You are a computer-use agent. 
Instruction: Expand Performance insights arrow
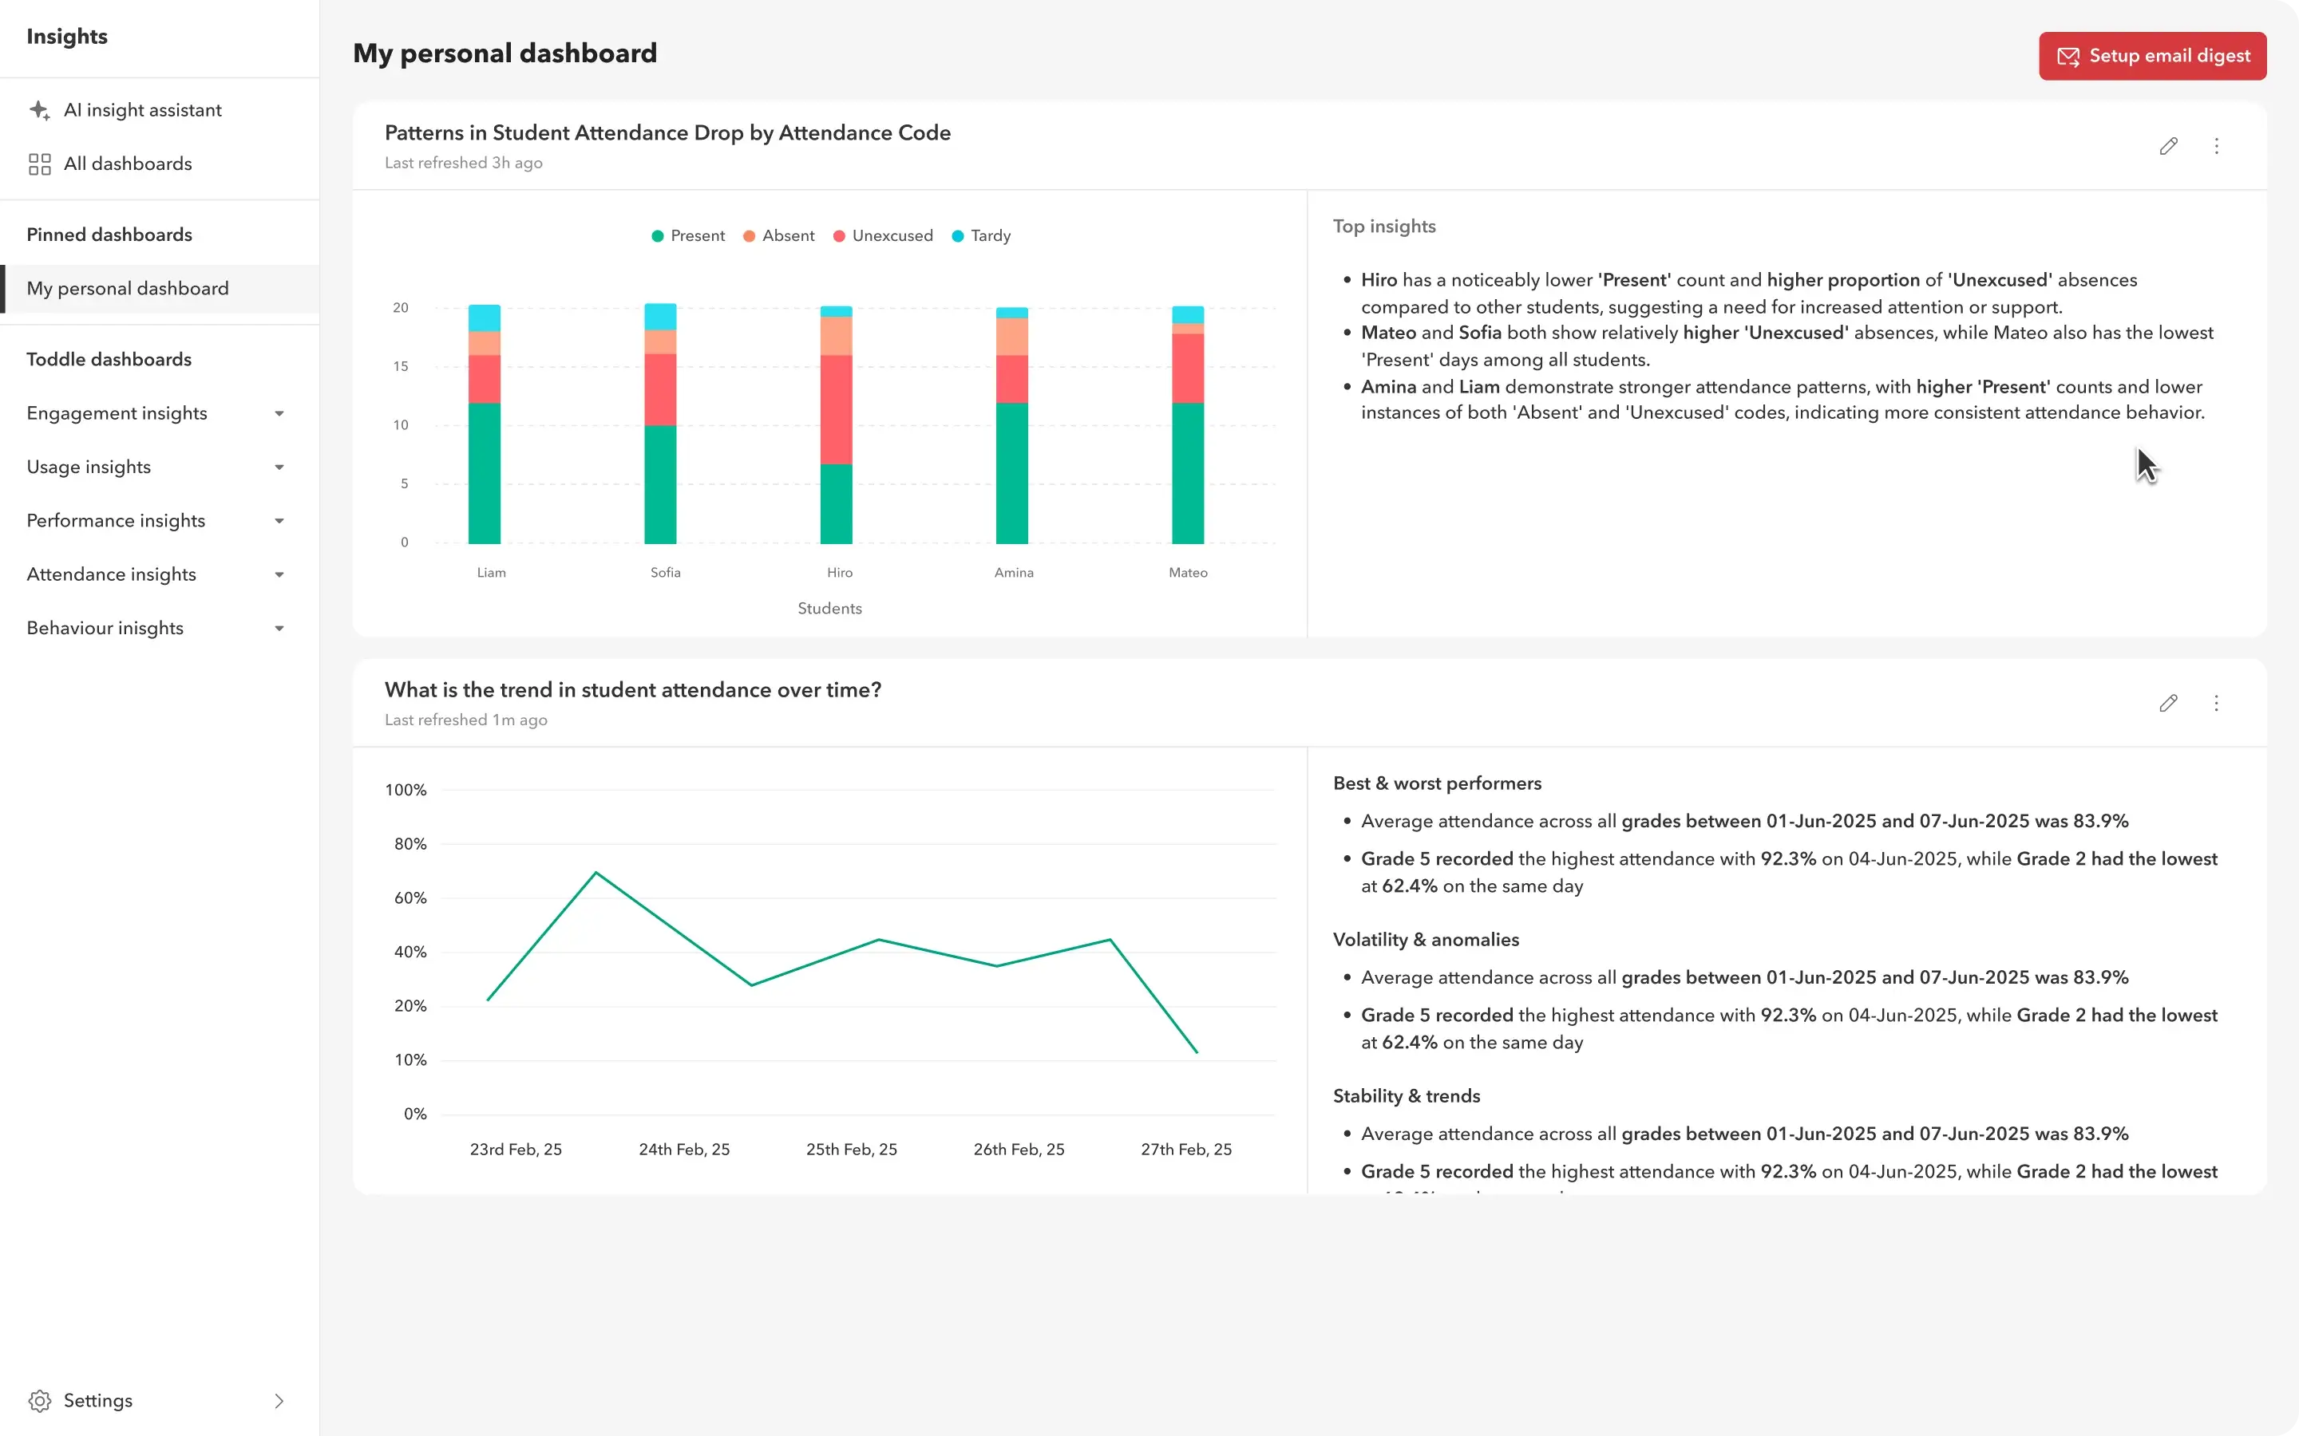[279, 522]
